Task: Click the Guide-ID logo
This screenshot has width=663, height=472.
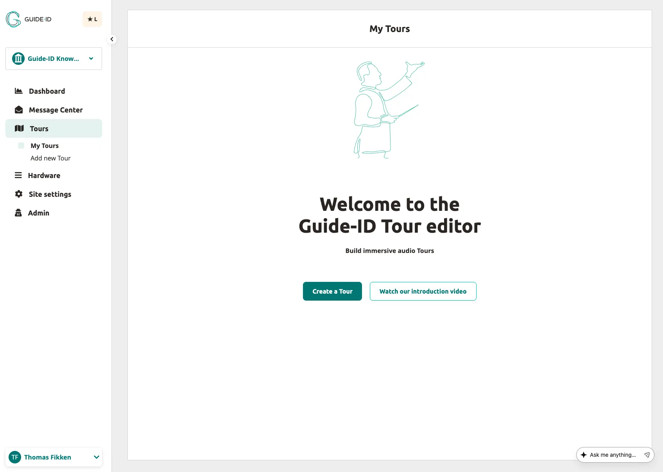Action: click(29, 19)
